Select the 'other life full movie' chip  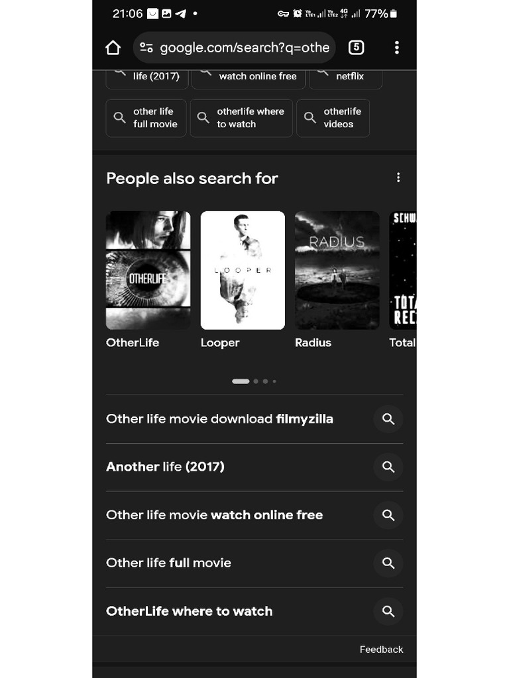pyautogui.click(x=146, y=118)
